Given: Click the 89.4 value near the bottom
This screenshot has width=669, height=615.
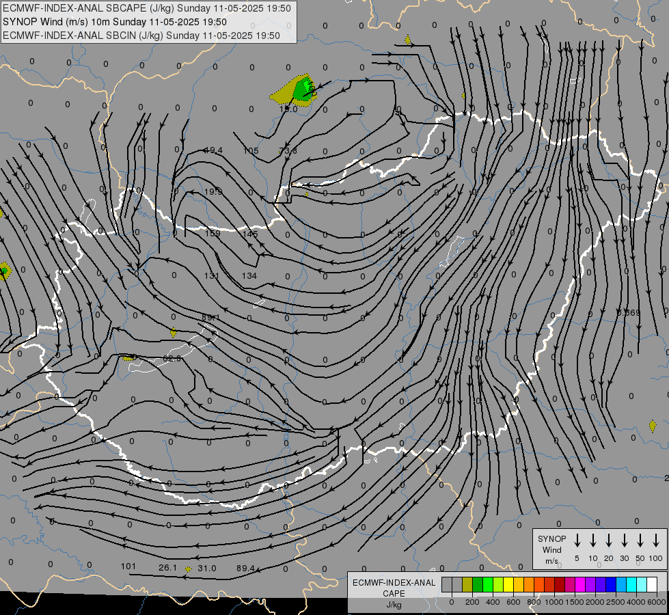Looking at the screenshot, I should coord(246,568).
